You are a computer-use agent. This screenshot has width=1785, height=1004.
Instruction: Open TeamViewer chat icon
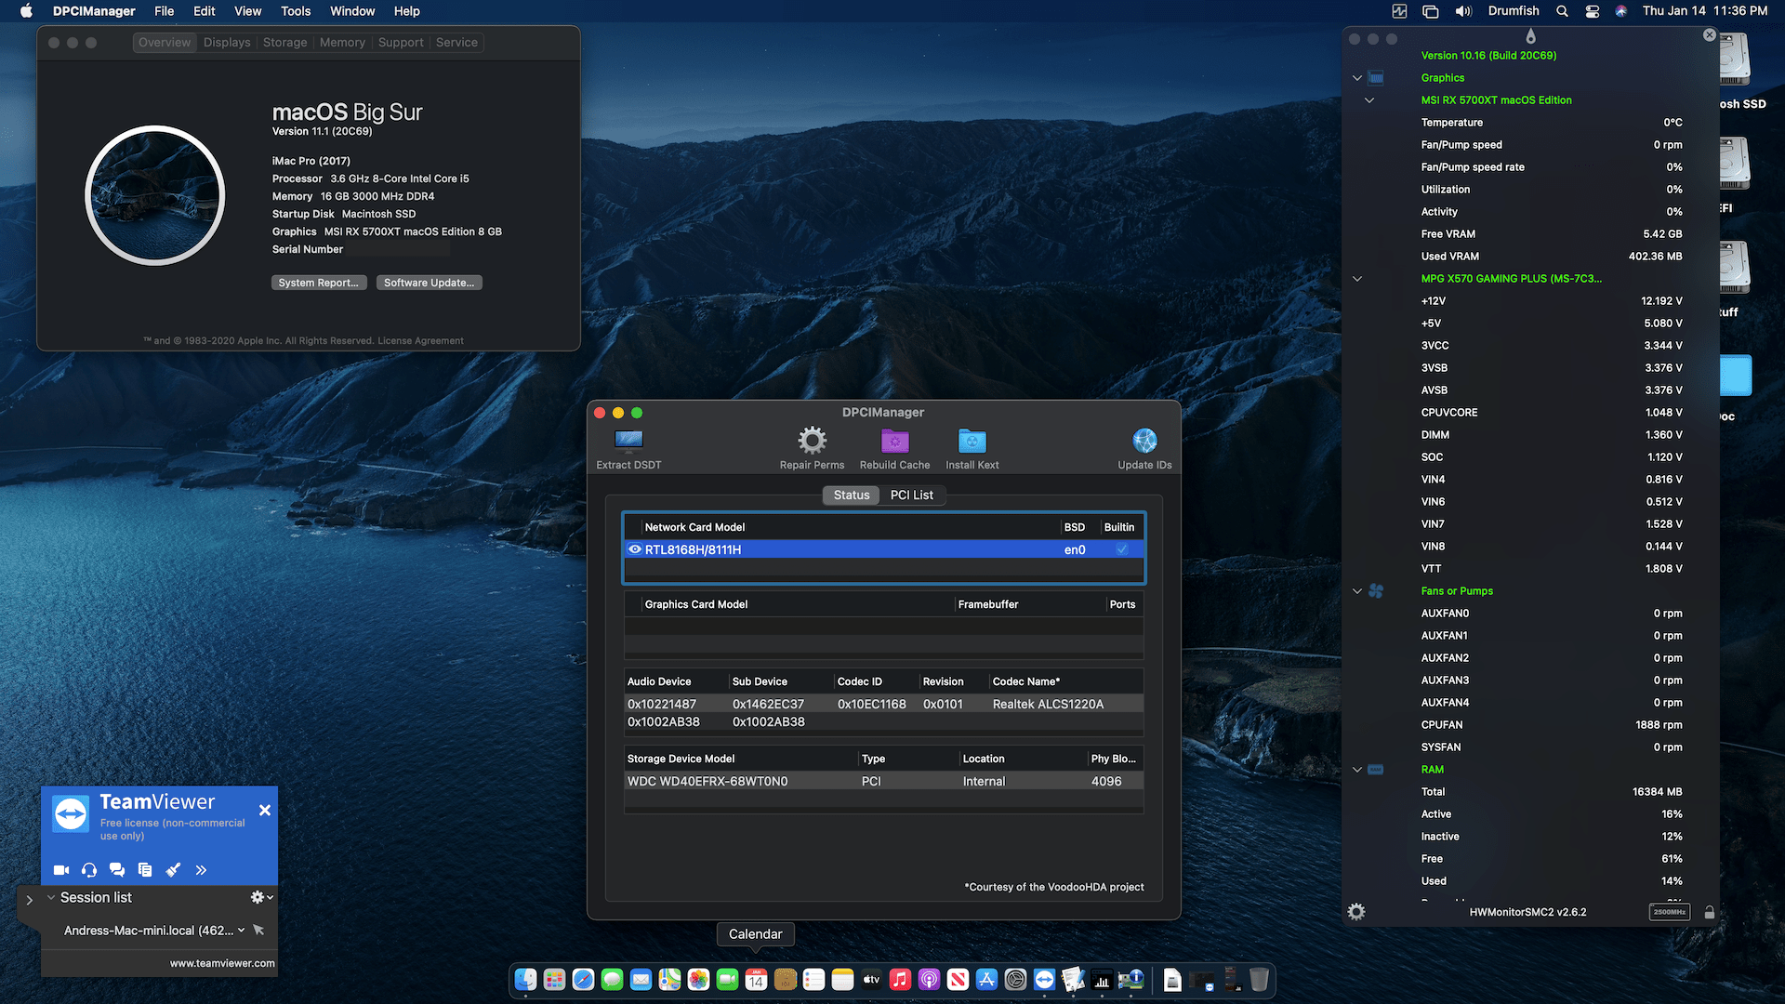pyautogui.click(x=117, y=870)
